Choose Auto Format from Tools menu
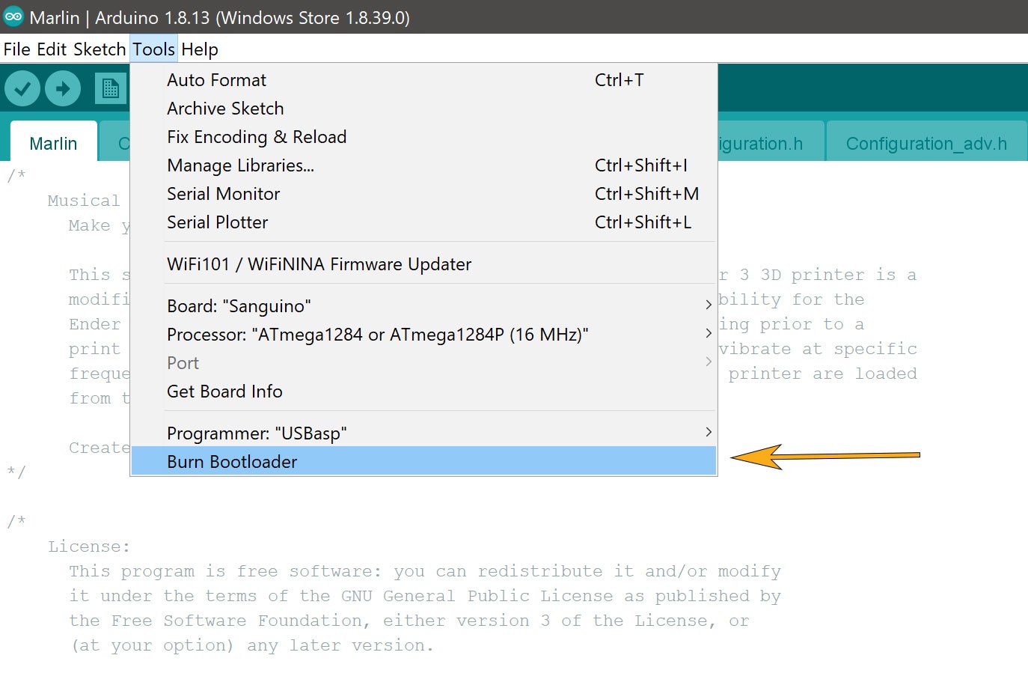 217,80
